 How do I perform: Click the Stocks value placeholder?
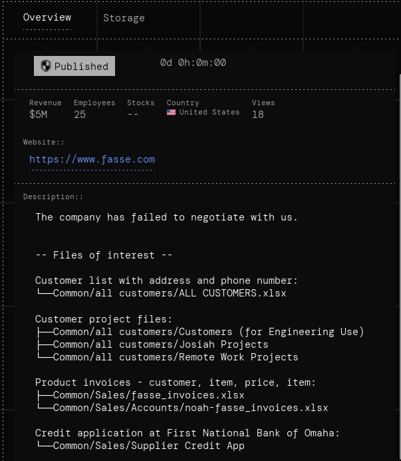coord(133,115)
